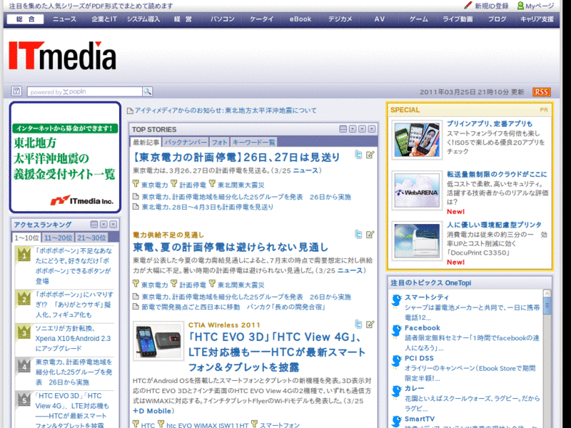571x428 pixels.
Task: Open the DocuPrint printer thumbnail
Action: (417, 241)
